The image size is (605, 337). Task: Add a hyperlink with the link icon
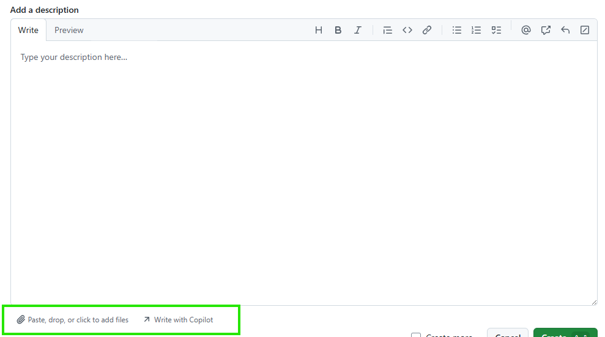click(427, 30)
